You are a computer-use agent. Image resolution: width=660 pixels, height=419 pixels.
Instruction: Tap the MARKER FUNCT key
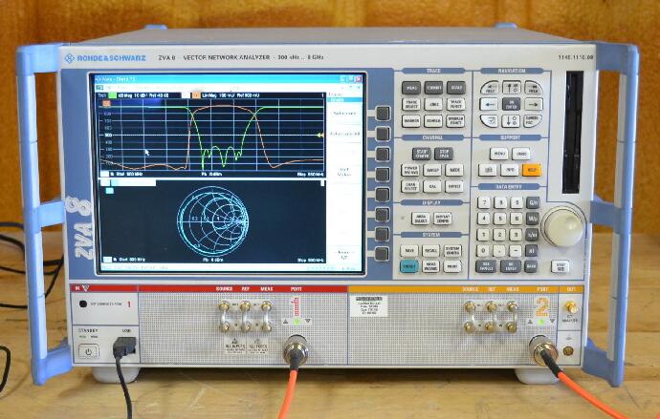pos(455,121)
